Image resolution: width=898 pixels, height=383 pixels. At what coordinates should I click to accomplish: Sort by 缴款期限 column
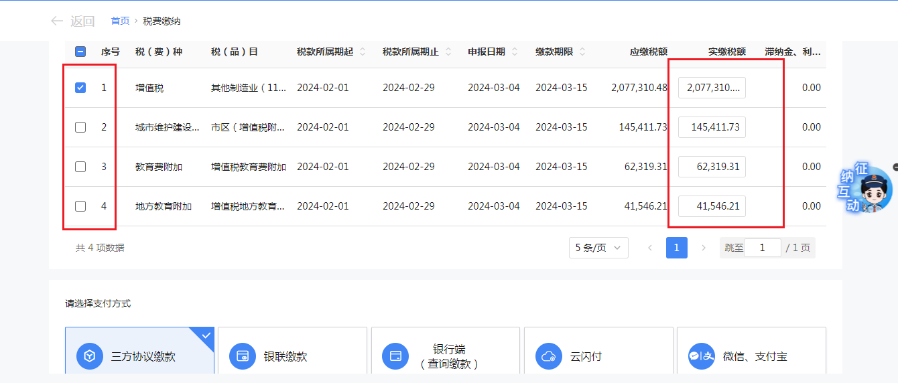[x=582, y=52]
